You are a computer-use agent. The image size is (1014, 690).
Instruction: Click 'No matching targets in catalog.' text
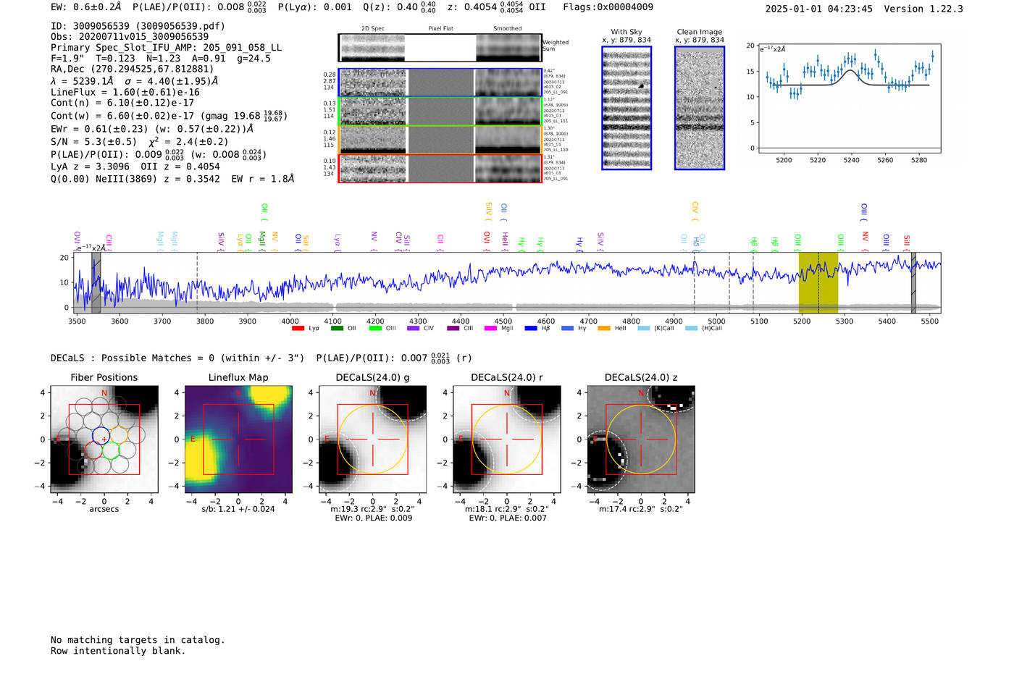click(x=138, y=640)
